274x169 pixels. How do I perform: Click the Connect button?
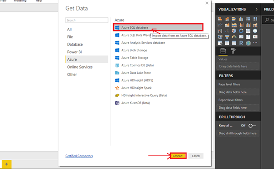[x=177, y=156]
